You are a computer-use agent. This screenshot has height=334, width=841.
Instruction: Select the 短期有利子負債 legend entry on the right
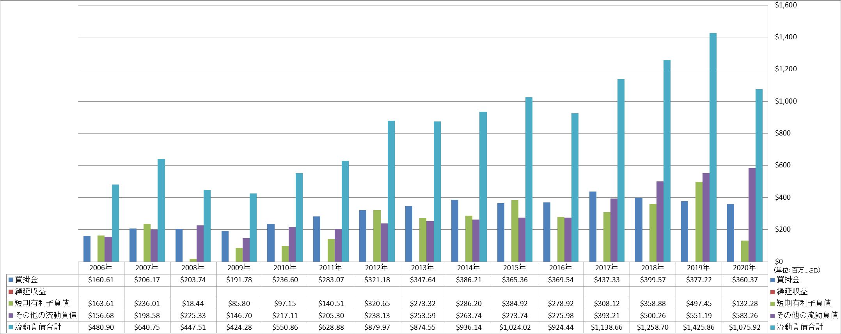(801, 304)
